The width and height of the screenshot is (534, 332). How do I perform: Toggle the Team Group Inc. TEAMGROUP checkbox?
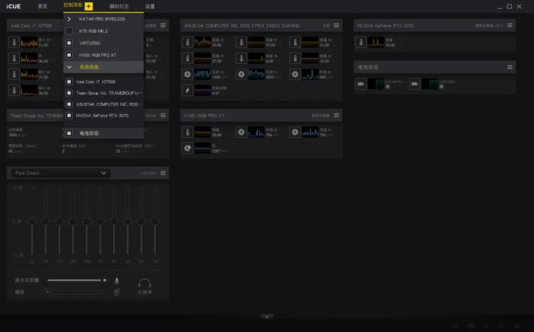[69, 93]
